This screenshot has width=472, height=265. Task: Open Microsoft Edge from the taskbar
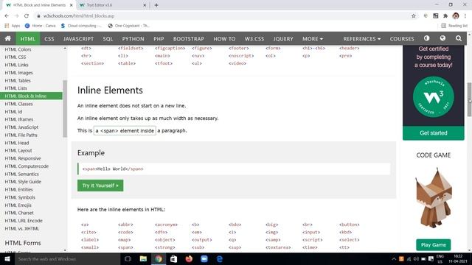[220, 258]
